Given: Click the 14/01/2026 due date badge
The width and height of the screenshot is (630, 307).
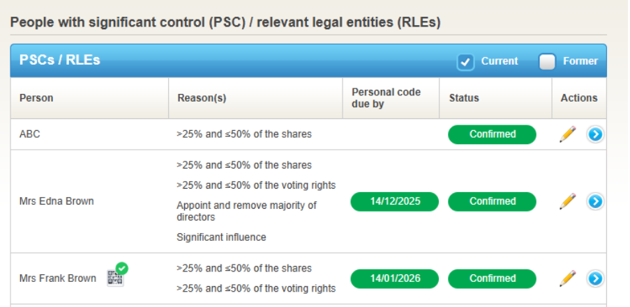Looking at the screenshot, I should point(395,278).
